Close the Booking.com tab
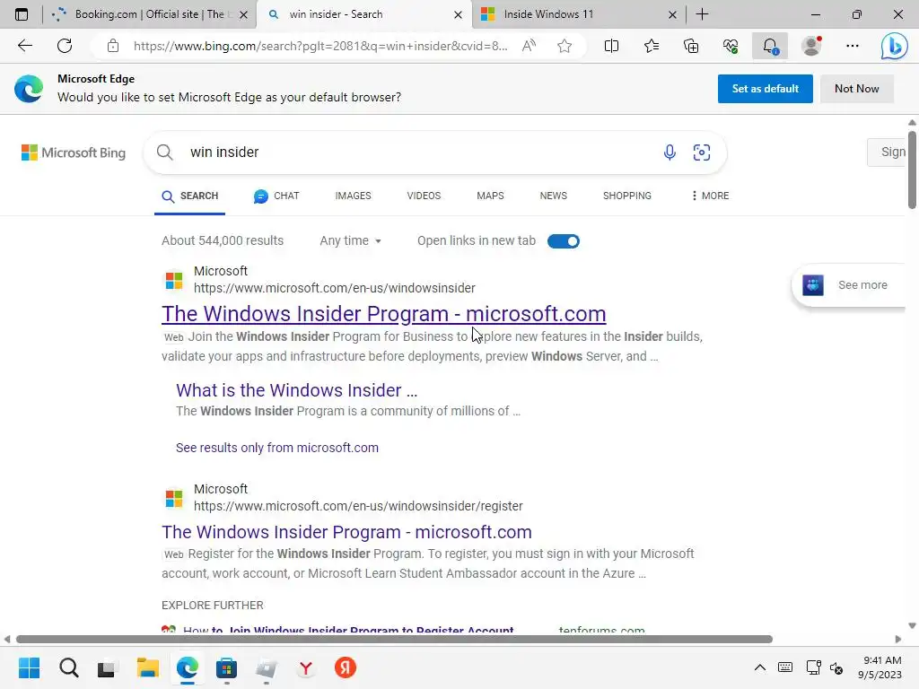Image resolution: width=919 pixels, height=689 pixels. click(x=244, y=14)
